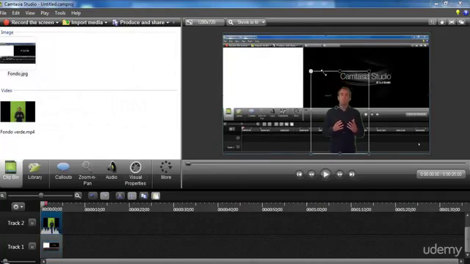Click the top-left resize handle of selected clip
The width and height of the screenshot is (470, 264).
click(x=311, y=71)
